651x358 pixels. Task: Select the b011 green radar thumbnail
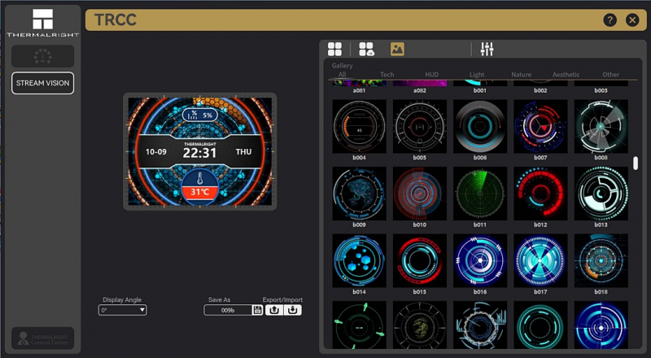480,193
